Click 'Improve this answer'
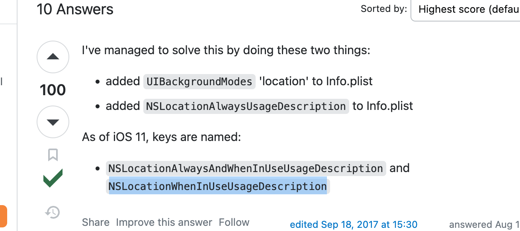The width and height of the screenshot is (520, 231). 164,222
